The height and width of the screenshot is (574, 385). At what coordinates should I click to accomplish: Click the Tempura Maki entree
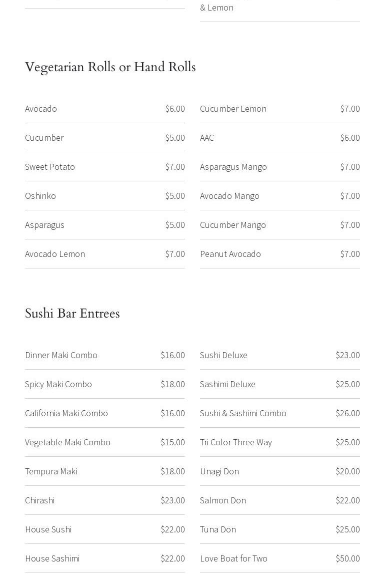point(51,471)
